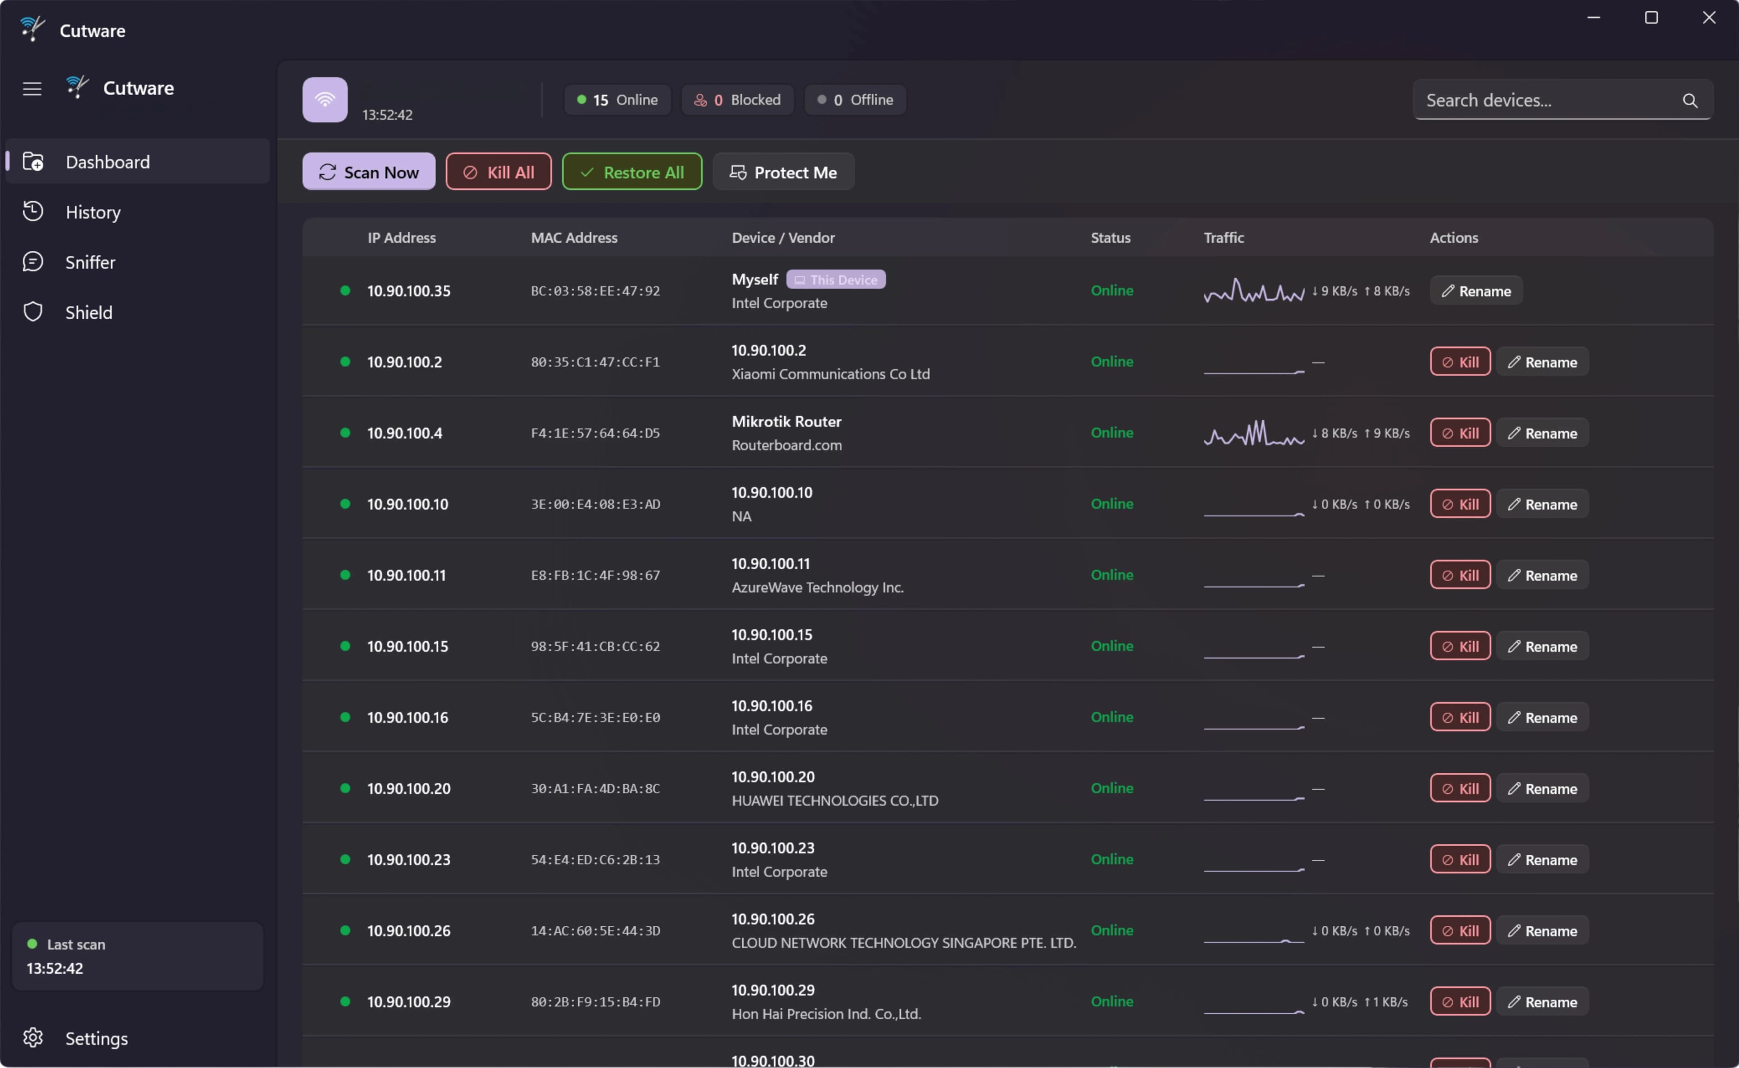
Task: Click the green status dot for 10.90.100.4
Action: 346,432
